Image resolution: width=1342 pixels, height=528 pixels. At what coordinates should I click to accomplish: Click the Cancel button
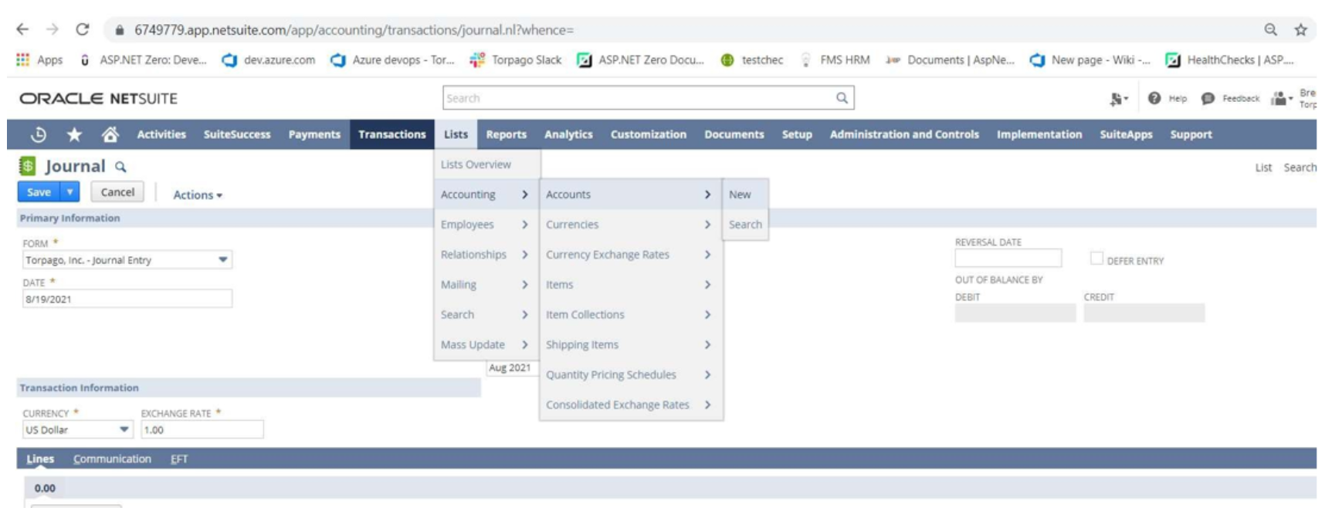[x=117, y=192]
